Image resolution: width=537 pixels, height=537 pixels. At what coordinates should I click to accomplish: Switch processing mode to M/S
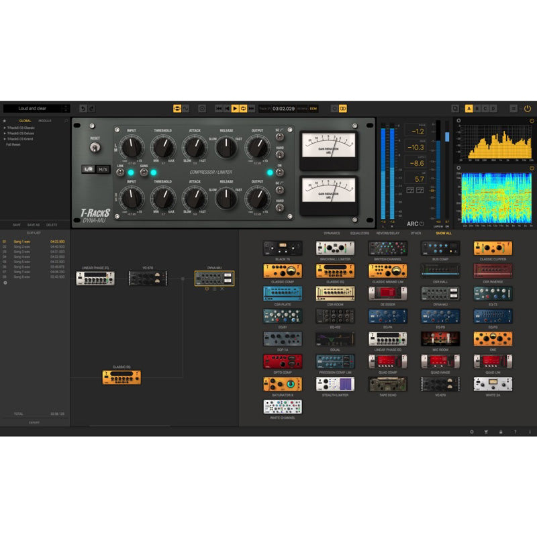[x=103, y=169]
